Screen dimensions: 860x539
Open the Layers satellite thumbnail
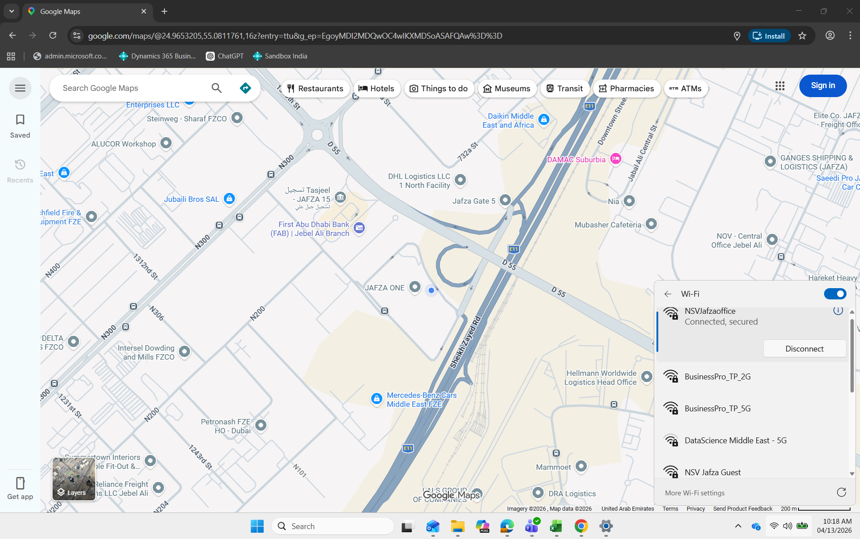point(74,478)
